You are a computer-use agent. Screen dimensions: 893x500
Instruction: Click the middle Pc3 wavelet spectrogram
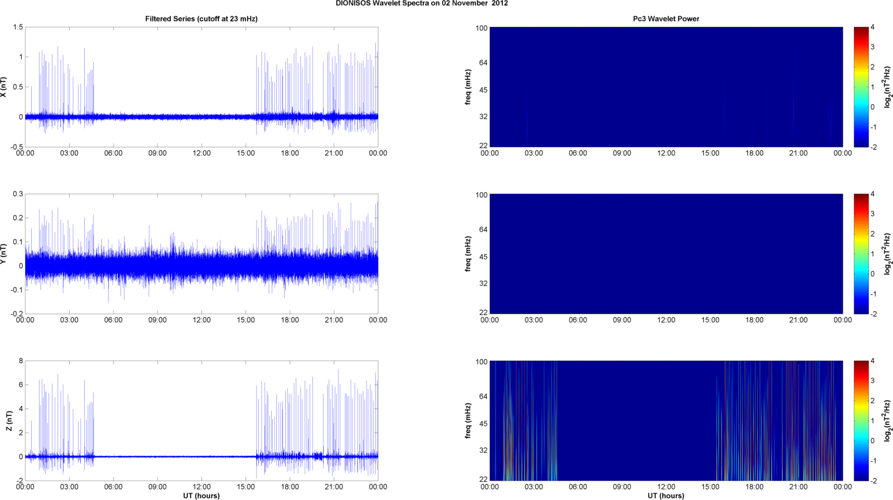(x=666, y=254)
